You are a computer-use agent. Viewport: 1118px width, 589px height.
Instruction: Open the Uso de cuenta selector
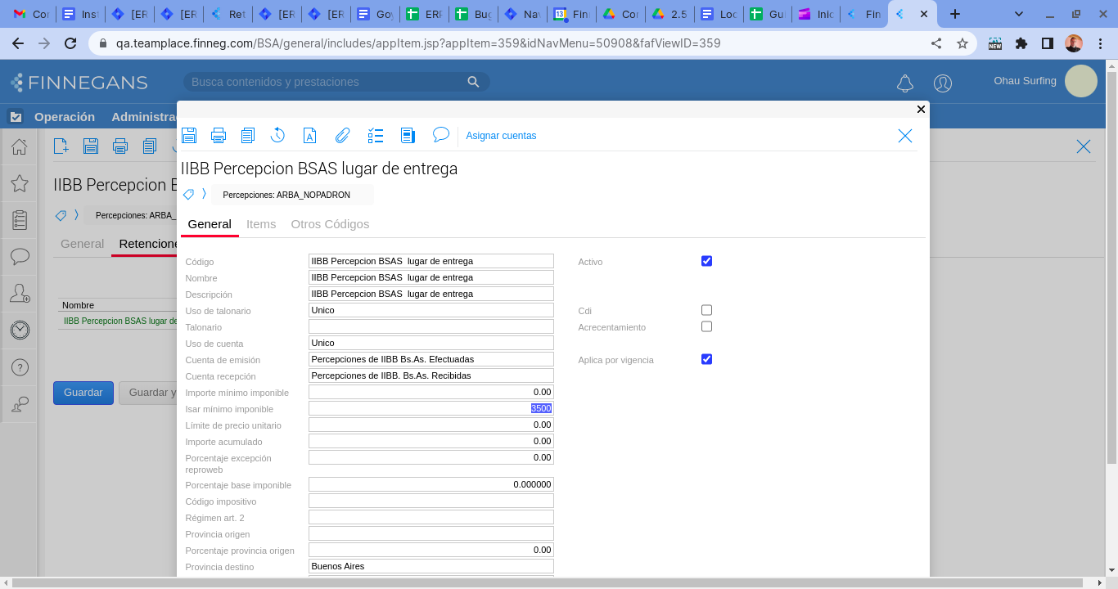(x=431, y=343)
